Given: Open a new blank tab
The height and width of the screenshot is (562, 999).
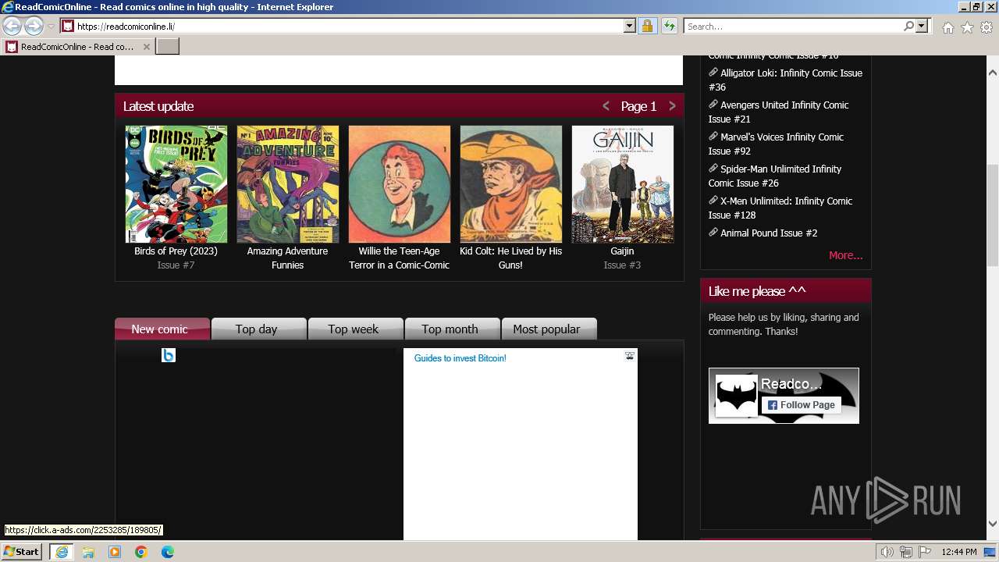Looking at the screenshot, I should (168, 46).
